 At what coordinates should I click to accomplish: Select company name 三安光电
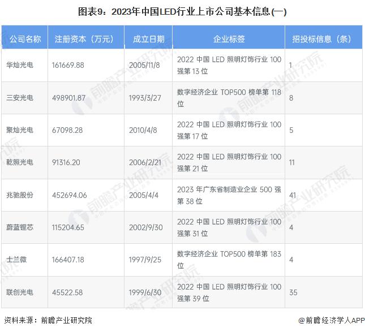[20, 98]
